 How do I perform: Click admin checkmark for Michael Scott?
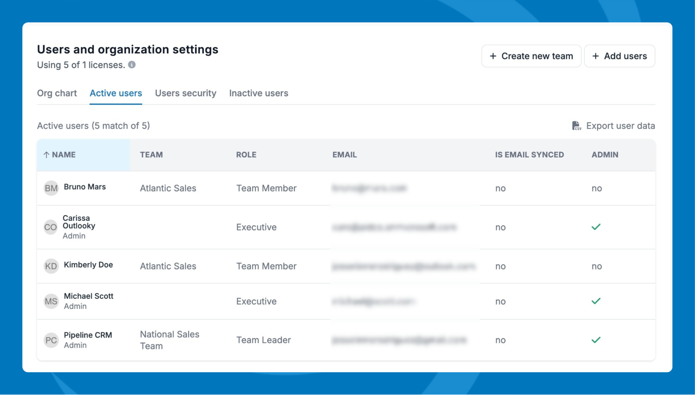(596, 301)
